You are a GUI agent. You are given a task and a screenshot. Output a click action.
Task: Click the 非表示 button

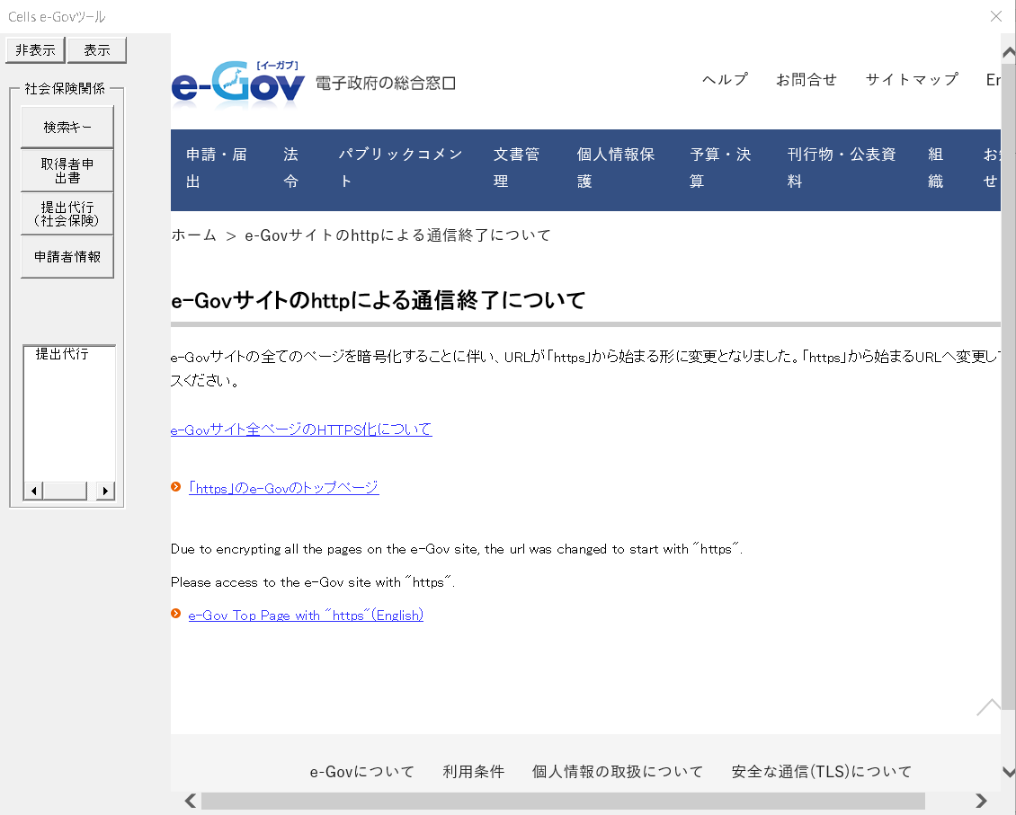tap(36, 49)
